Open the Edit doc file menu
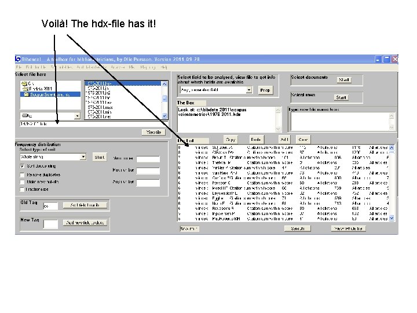This screenshot has width=417, height=313. pyautogui.click(x=36, y=67)
